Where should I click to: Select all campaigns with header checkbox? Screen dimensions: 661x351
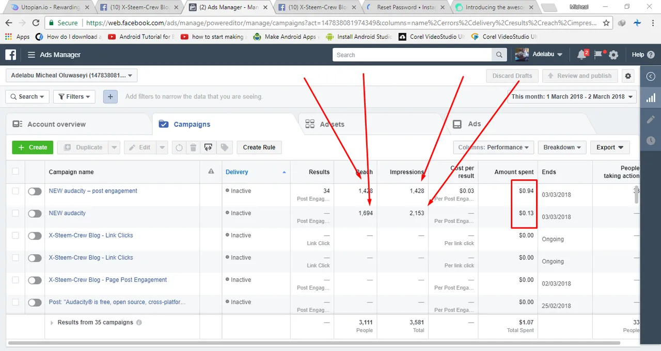(x=15, y=172)
